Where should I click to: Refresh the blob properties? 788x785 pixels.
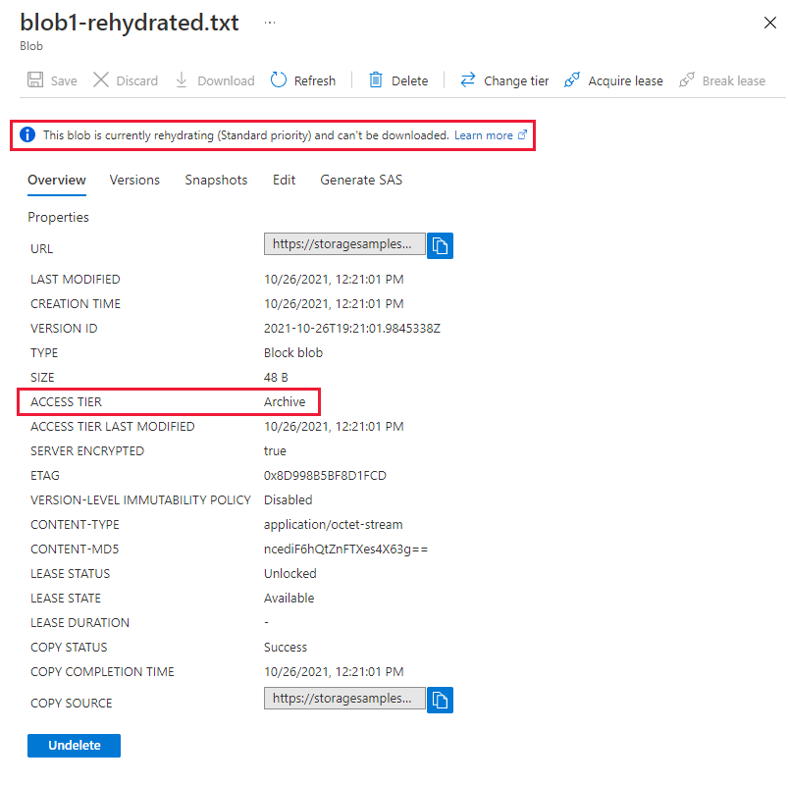(303, 79)
